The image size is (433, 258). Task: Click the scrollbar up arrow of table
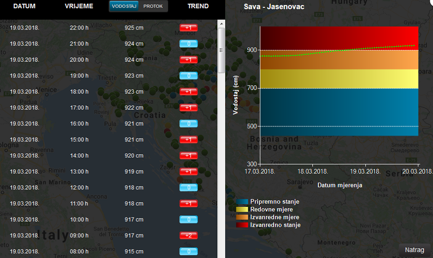point(221,23)
